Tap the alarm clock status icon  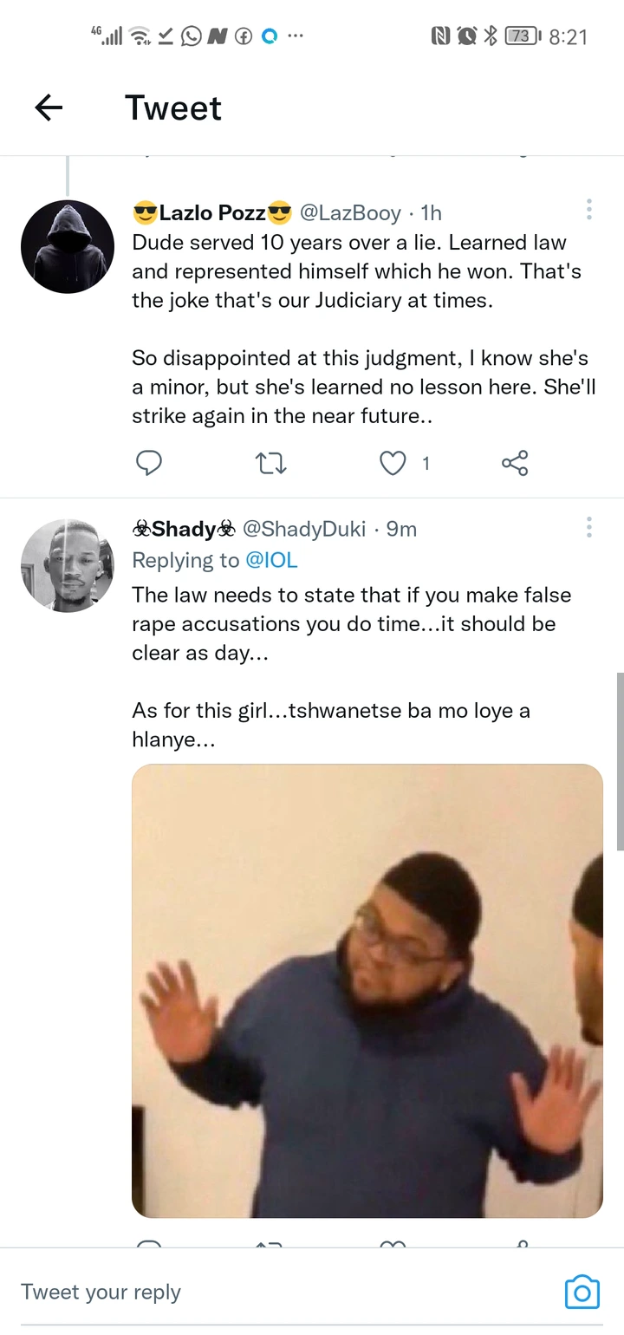click(x=466, y=36)
